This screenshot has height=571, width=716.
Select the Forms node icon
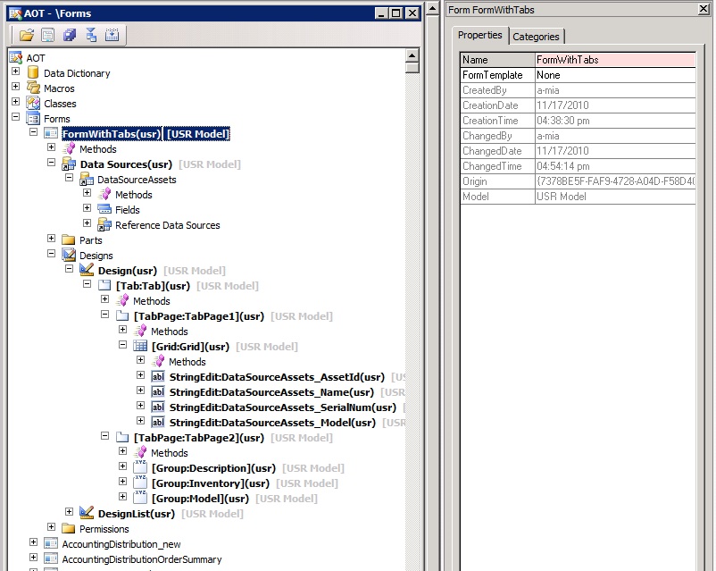coord(33,119)
